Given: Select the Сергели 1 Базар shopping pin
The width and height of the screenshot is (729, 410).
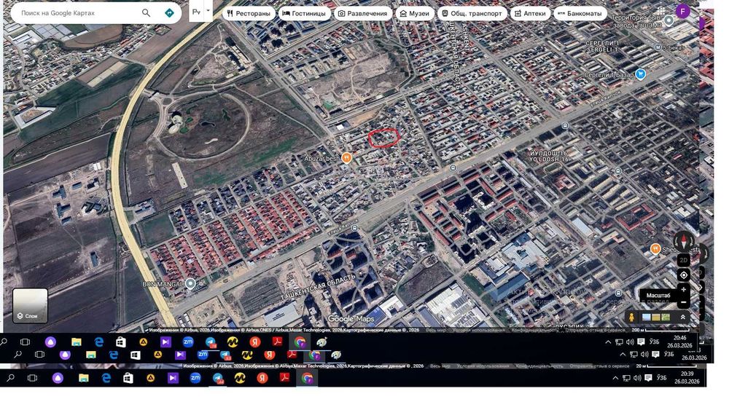Looking at the screenshot, I should point(641,74).
